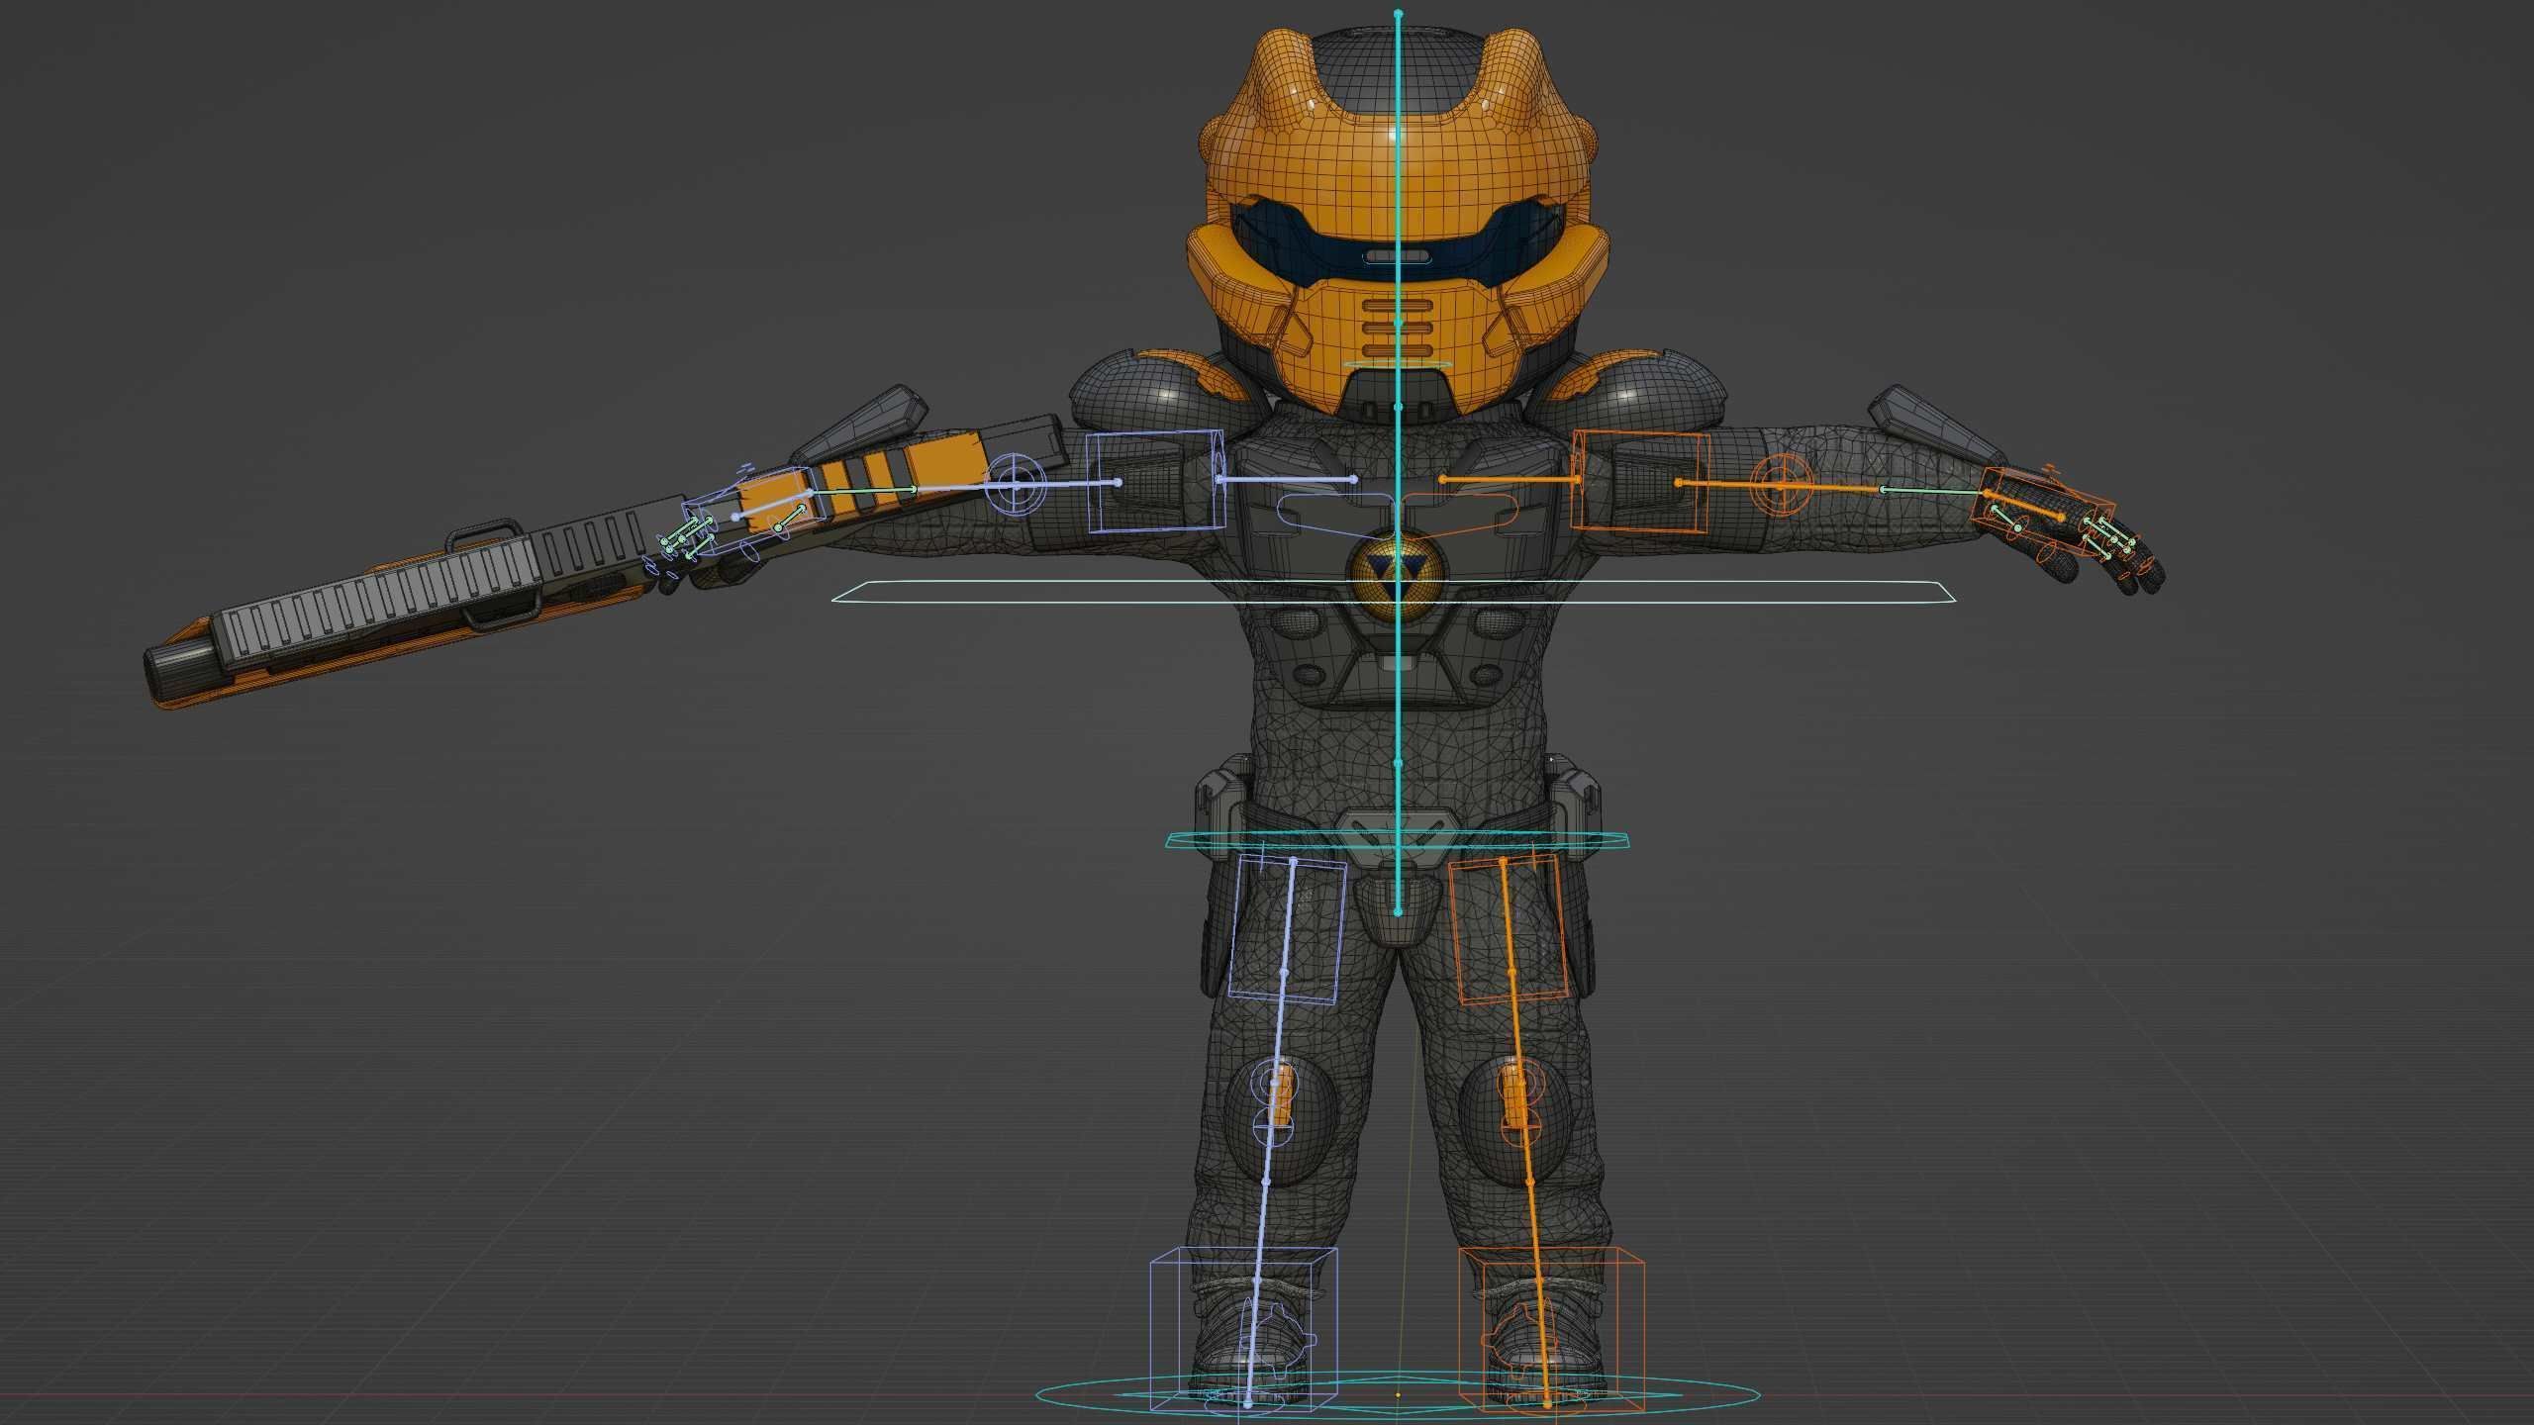
Task: Select the green forearm bone on rifle arm
Action: point(864,490)
